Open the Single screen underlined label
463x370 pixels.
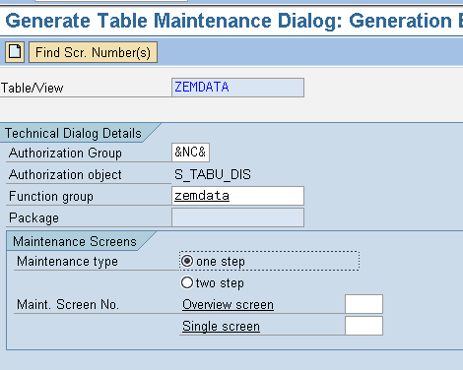click(221, 327)
